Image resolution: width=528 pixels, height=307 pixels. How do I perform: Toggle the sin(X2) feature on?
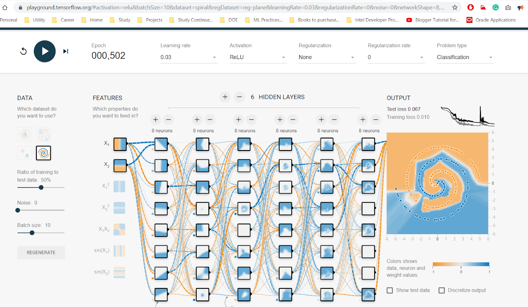pos(119,272)
